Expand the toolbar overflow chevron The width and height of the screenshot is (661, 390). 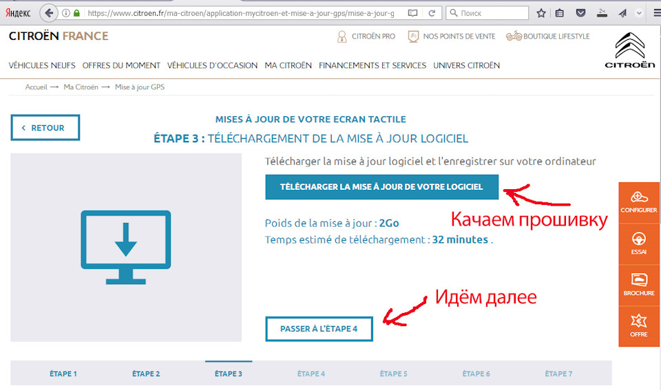pos(639,13)
